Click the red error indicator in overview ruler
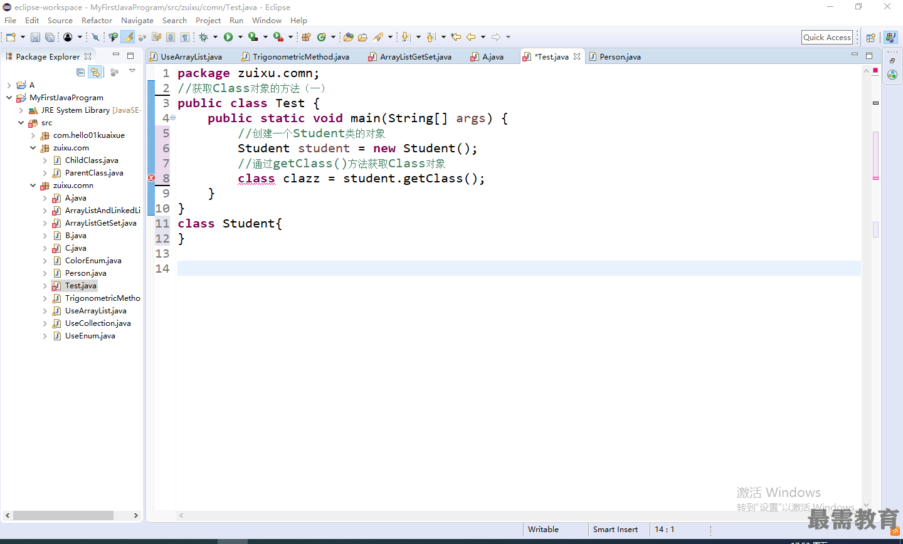Viewport: 903px width, 544px height. pos(875,70)
